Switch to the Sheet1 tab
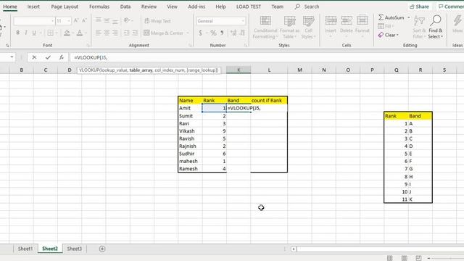The image size is (464, 261). click(x=25, y=249)
